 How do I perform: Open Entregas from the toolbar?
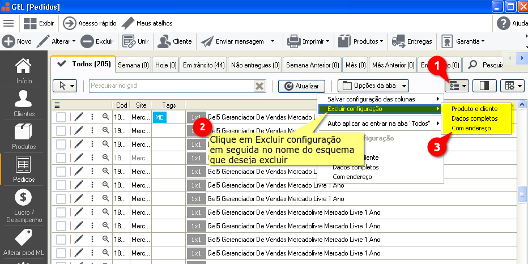pyautogui.click(x=412, y=41)
